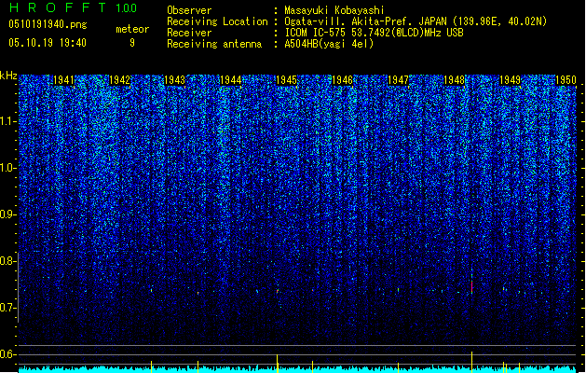Click the red meteor echo near 1948

pyautogui.click(x=472, y=286)
